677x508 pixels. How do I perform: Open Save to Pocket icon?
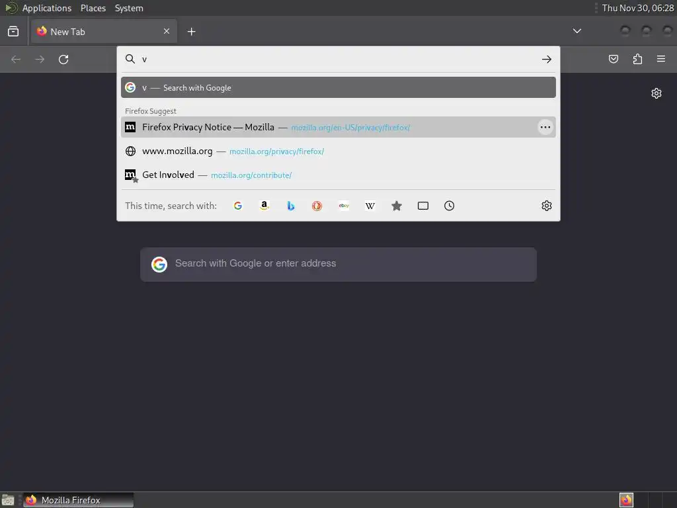[x=613, y=59]
